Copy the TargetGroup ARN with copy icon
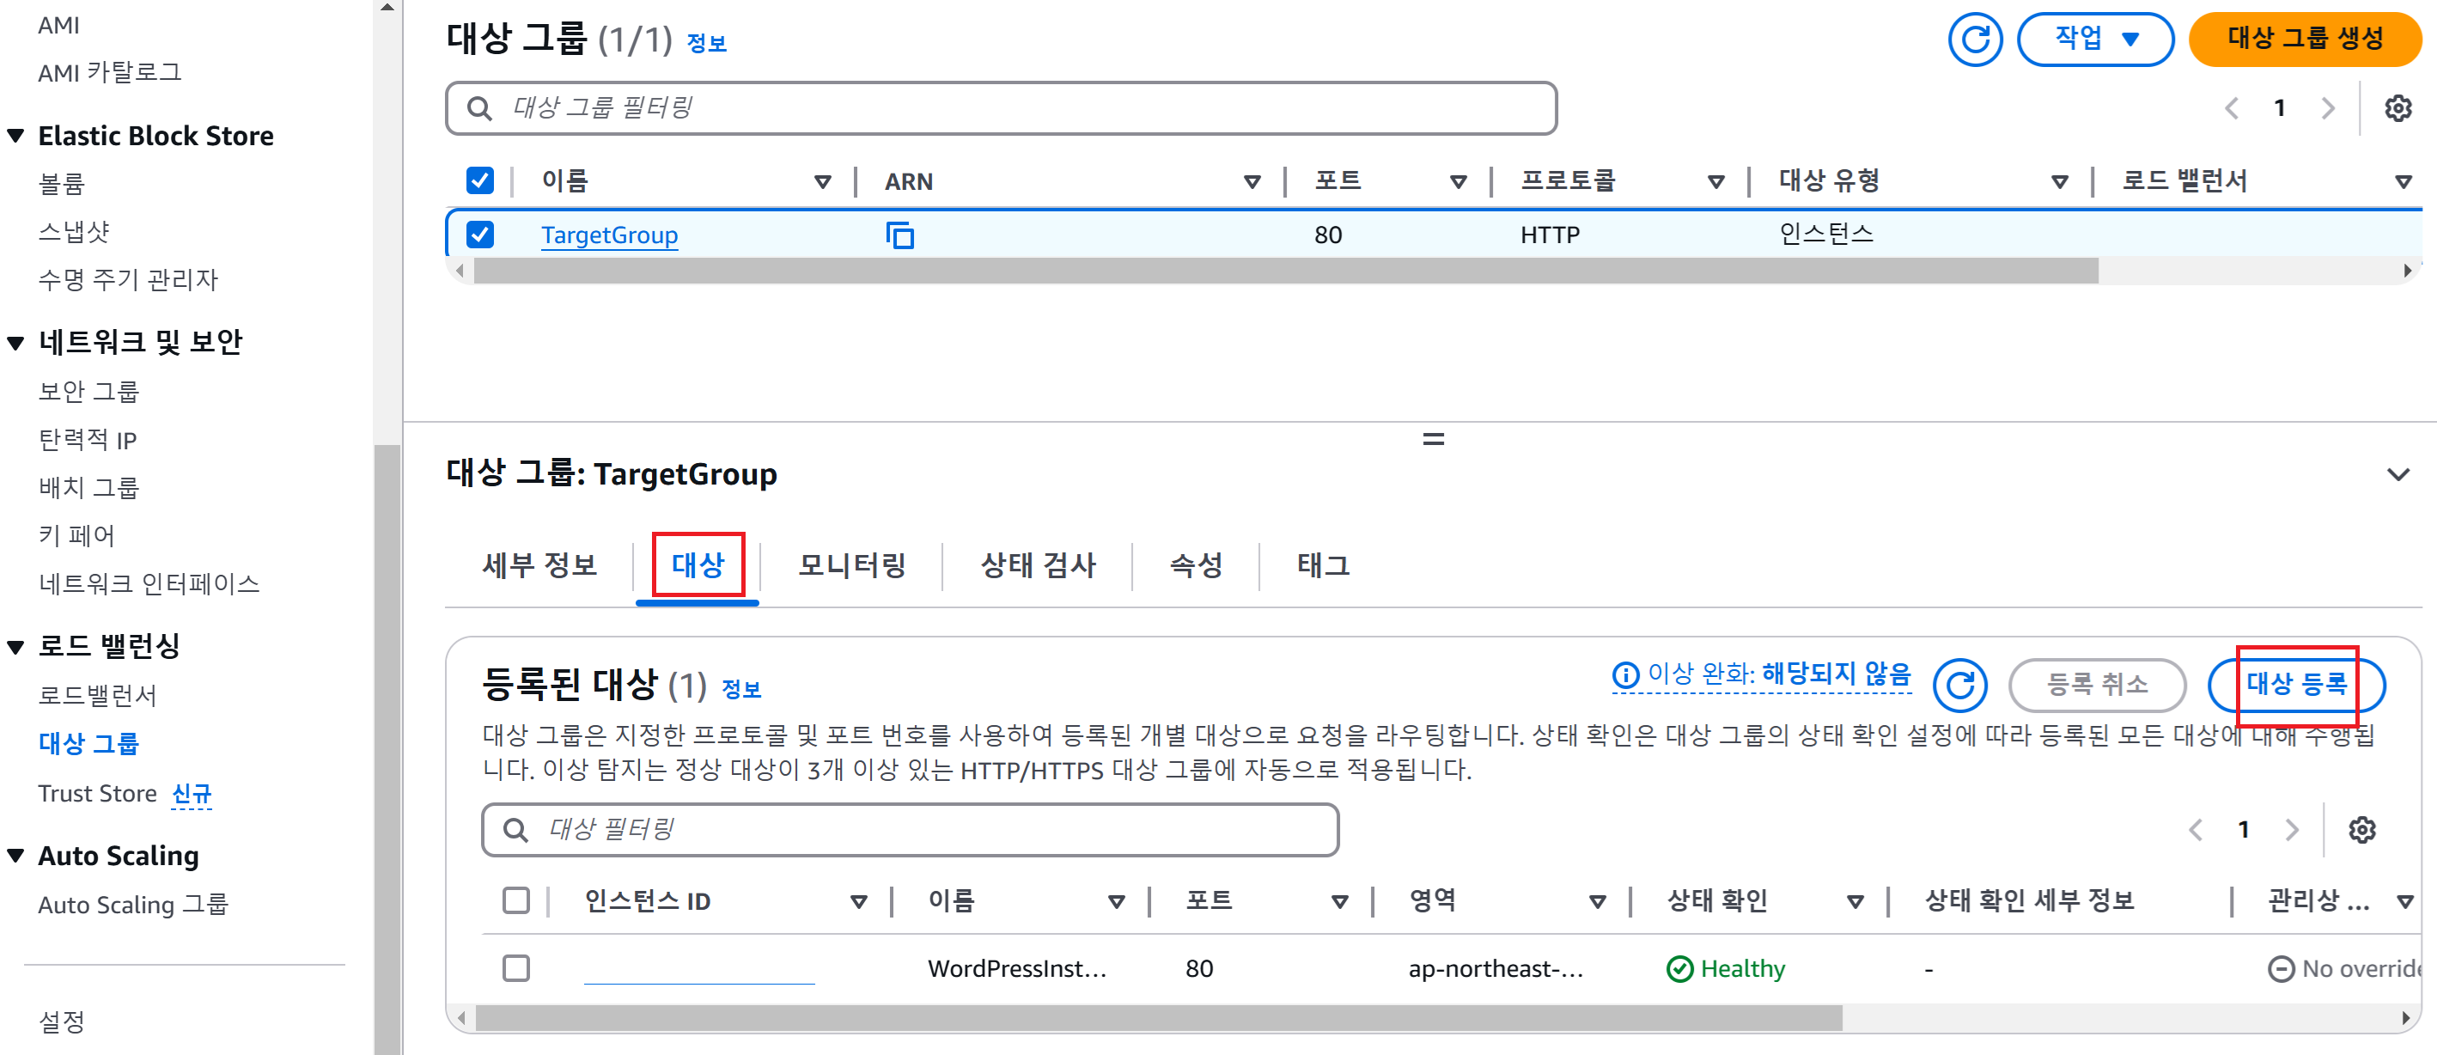Screen dimensions: 2437x1055 click(x=899, y=235)
